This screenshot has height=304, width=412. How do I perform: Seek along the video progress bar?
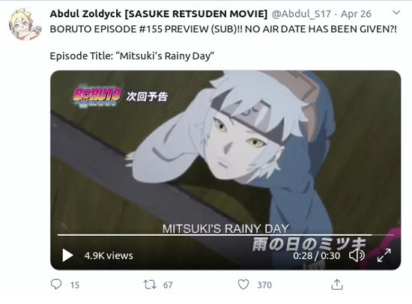pos(226,235)
